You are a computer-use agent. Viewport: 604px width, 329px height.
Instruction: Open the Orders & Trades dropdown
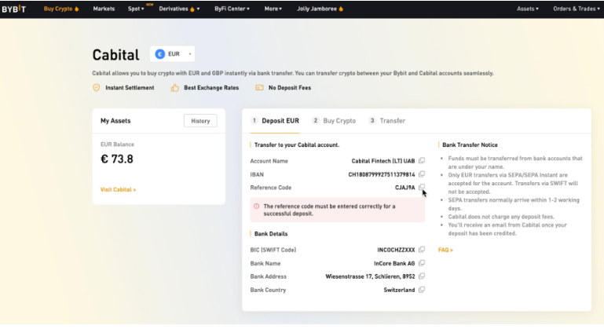577,9
